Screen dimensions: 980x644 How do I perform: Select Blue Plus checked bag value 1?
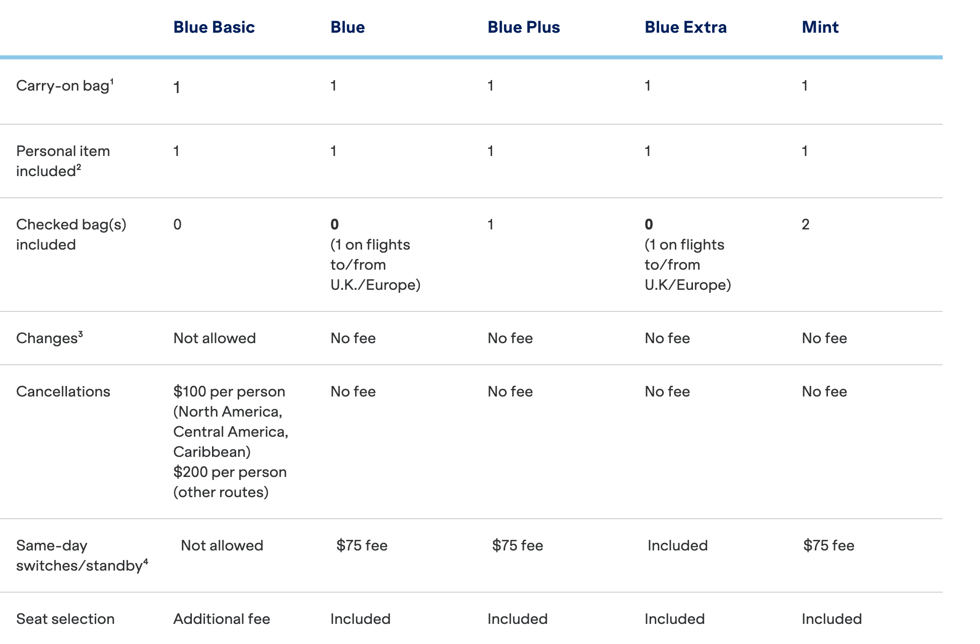(491, 224)
